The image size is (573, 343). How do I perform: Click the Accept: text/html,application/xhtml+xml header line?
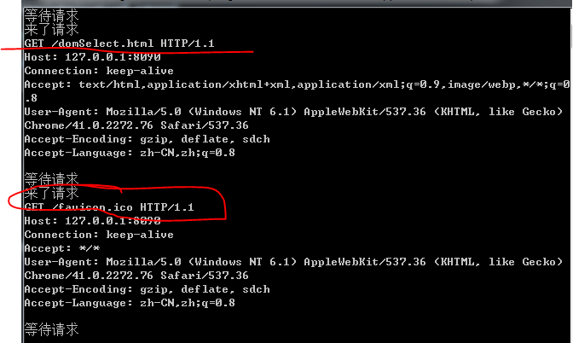tap(297, 84)
